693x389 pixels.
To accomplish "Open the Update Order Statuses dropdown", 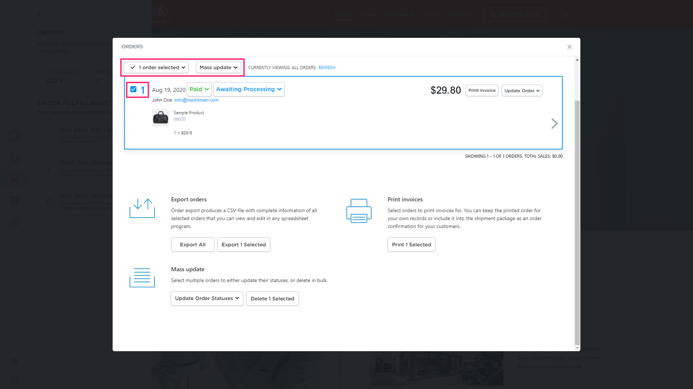I will (207, 299).
